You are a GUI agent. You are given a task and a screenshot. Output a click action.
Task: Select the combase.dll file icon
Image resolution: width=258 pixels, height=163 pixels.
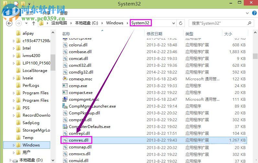pos(65,52)
